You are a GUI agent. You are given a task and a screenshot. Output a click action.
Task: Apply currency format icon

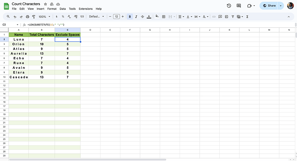point(57,17)
